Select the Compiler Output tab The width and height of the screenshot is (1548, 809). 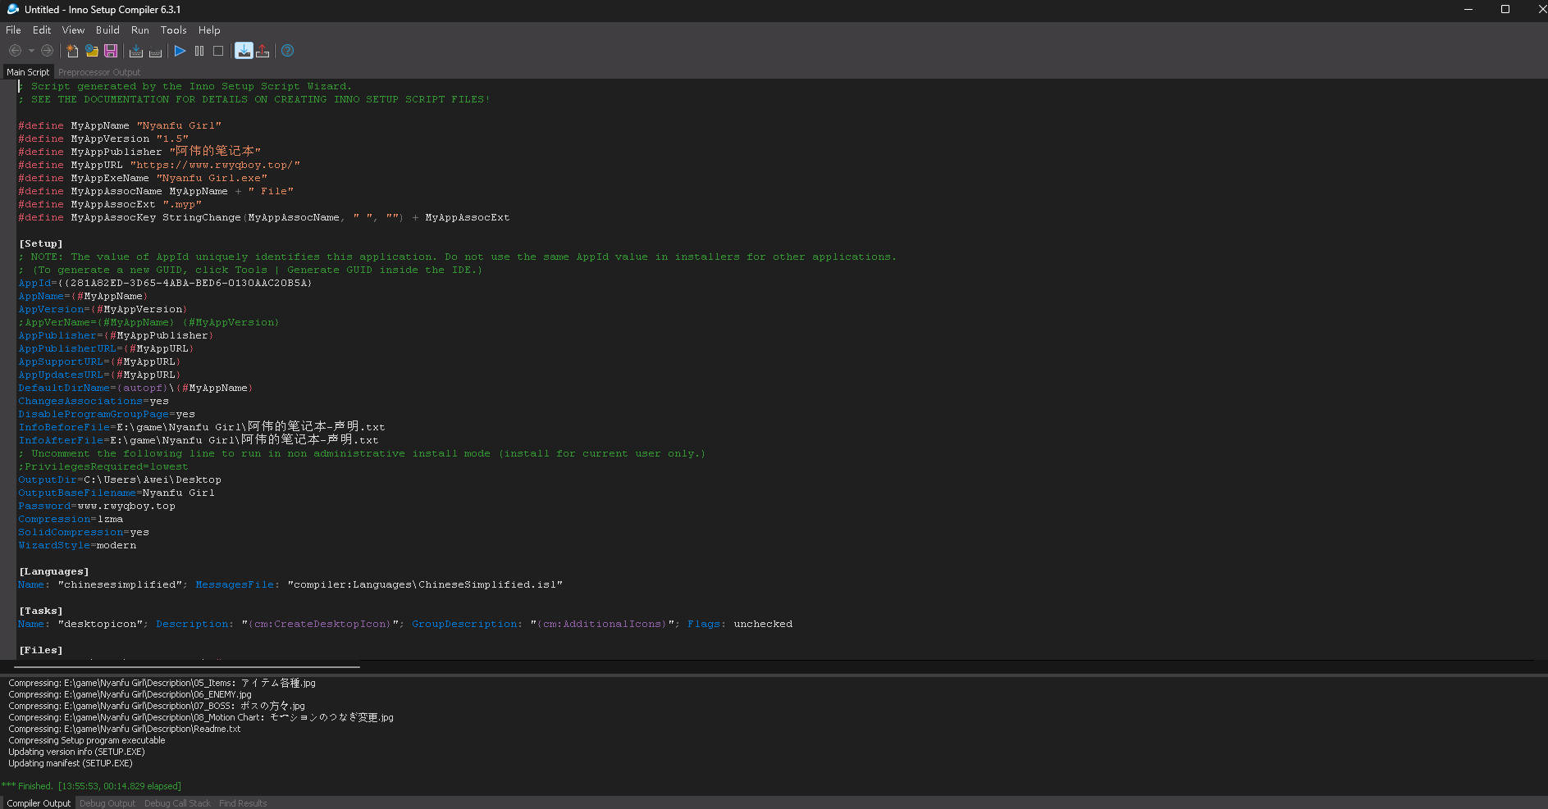tap(39, 803)
